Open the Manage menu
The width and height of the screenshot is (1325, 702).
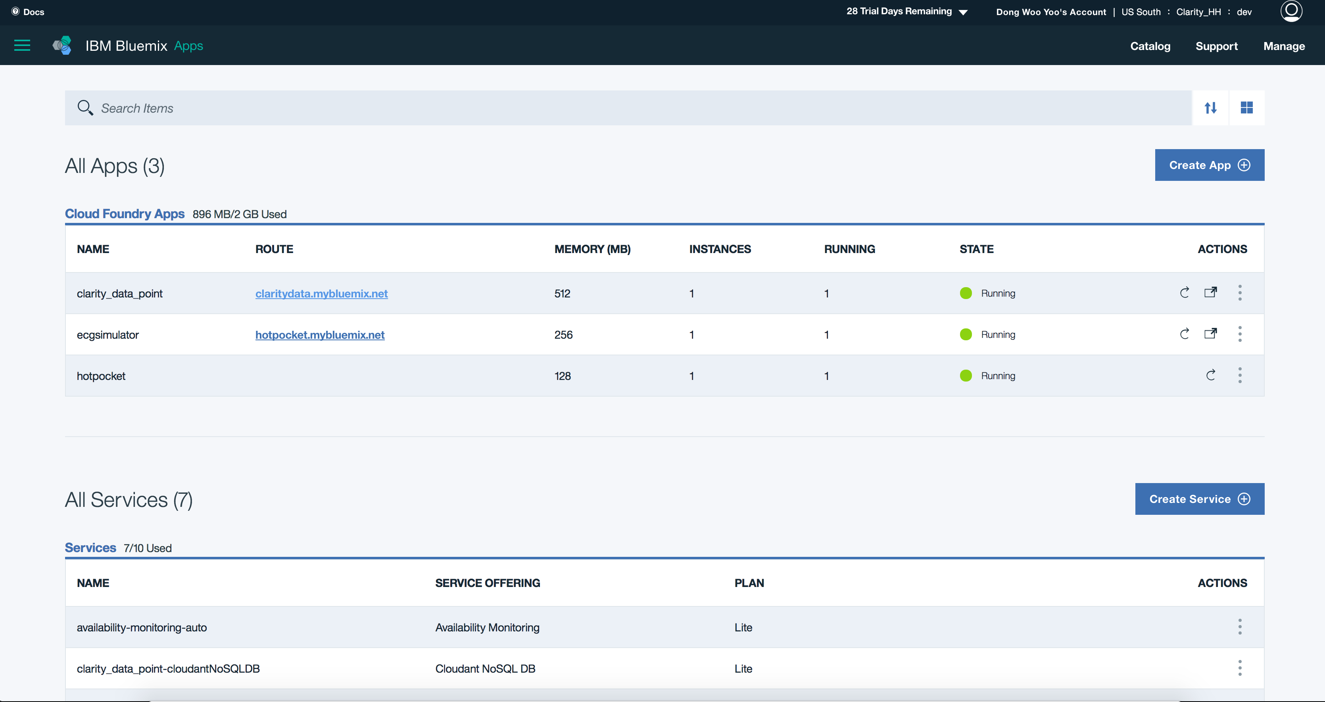click(1284, 46)
